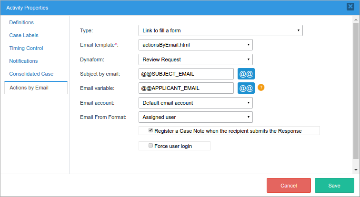Viewport: 360px width, 197px height.
Task: Open the Timing Control tab
Action: (26, 48)
